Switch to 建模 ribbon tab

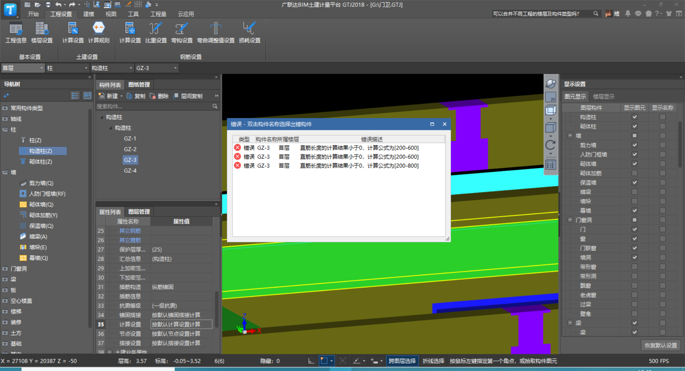pos(89,14)
